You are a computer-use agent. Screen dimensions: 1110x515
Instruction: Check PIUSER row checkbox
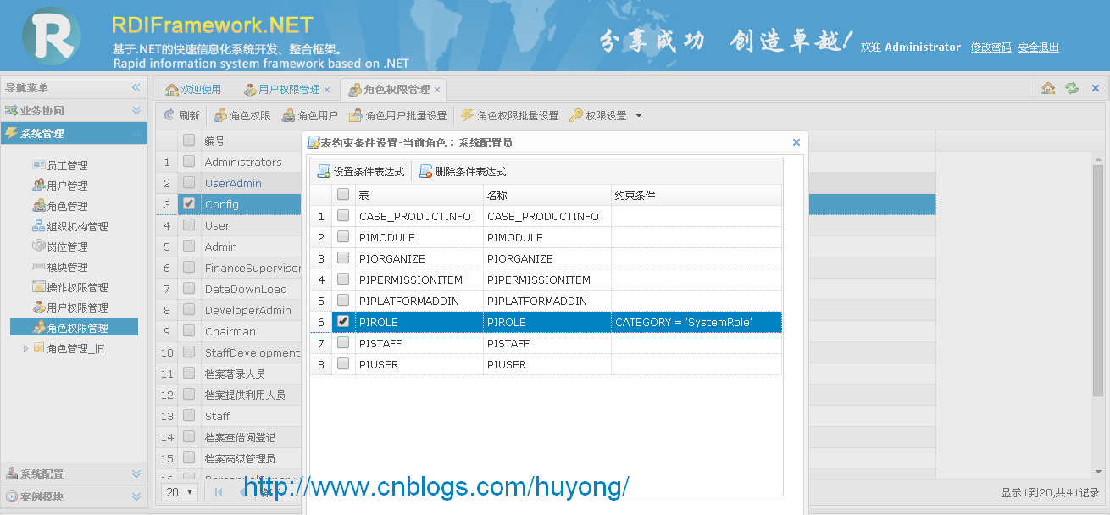point(343,364)
